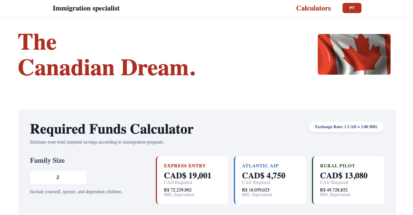Click the R$ 49.728,852 BRL value
This screenshot has width=413, height=215.
coord(334,190)
